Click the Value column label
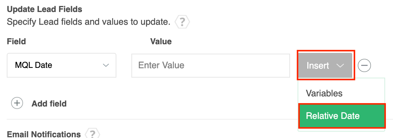Viewport: 393px width, 138px height. (x=161, y=41)
